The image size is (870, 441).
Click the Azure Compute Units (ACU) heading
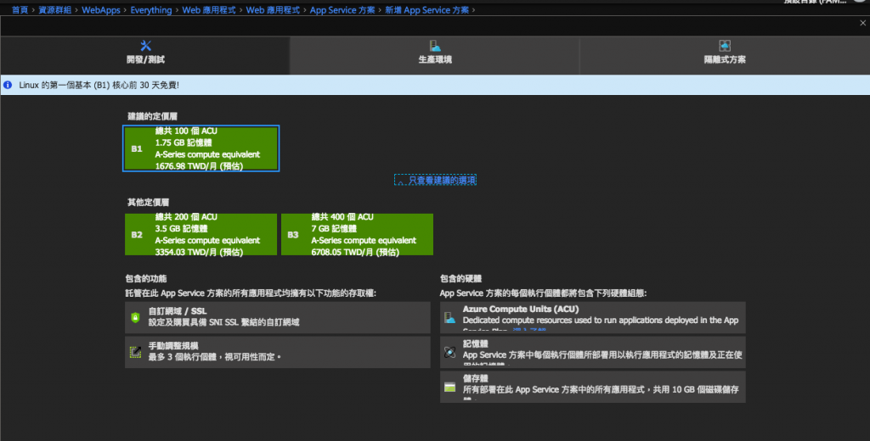pyautogui.click(x=521, y=310)
